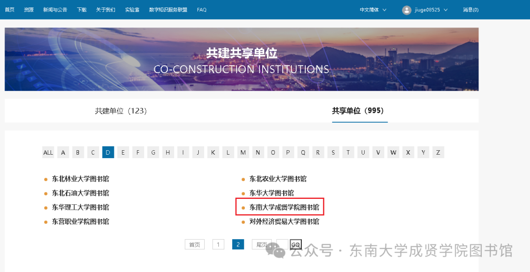Open the 下载 nav menu item

(81, 10)
